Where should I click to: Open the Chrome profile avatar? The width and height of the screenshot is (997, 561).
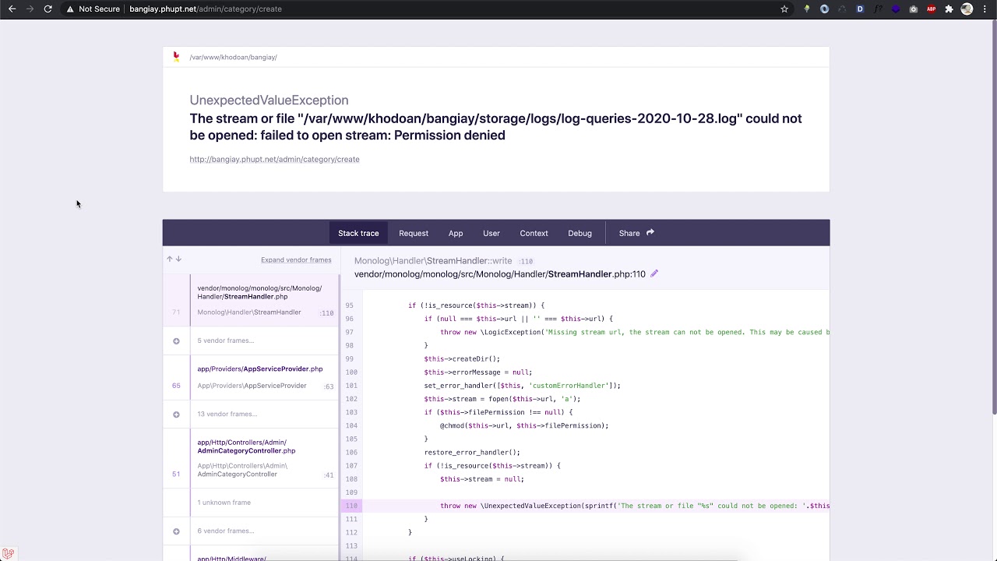click(x=967, y=9)
